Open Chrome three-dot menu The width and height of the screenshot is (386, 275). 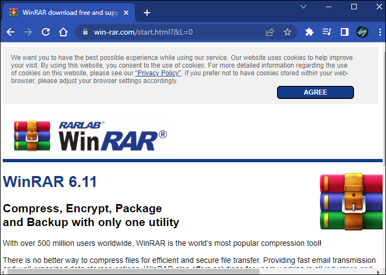coord(380,32)
